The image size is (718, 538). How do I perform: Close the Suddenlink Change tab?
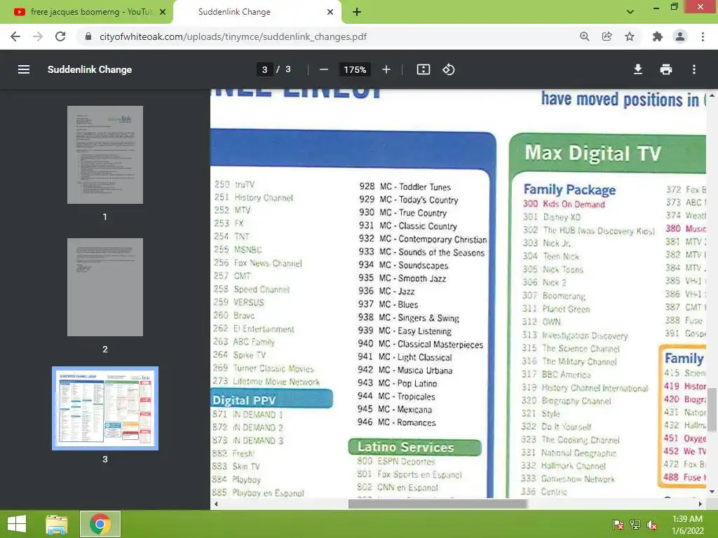[330, 12]
